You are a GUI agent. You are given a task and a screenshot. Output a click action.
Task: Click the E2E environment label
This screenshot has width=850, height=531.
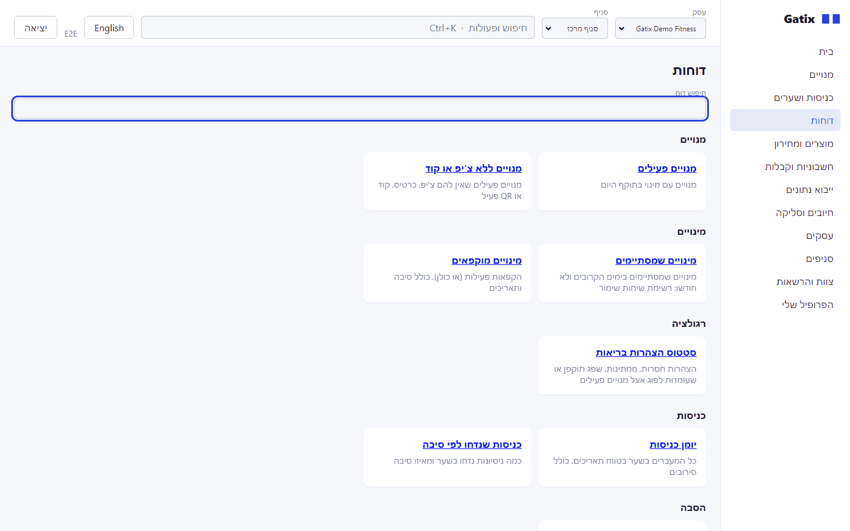[x=71, y=34]
